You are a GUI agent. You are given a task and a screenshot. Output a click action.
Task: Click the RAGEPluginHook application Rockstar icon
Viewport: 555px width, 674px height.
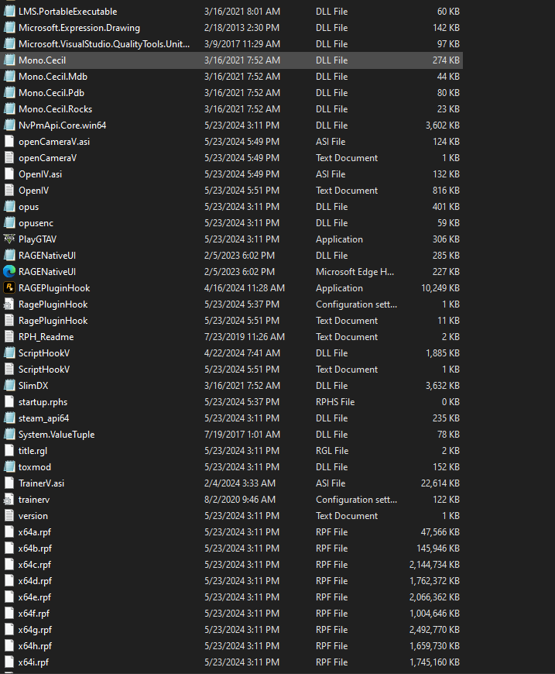[9, 288]
